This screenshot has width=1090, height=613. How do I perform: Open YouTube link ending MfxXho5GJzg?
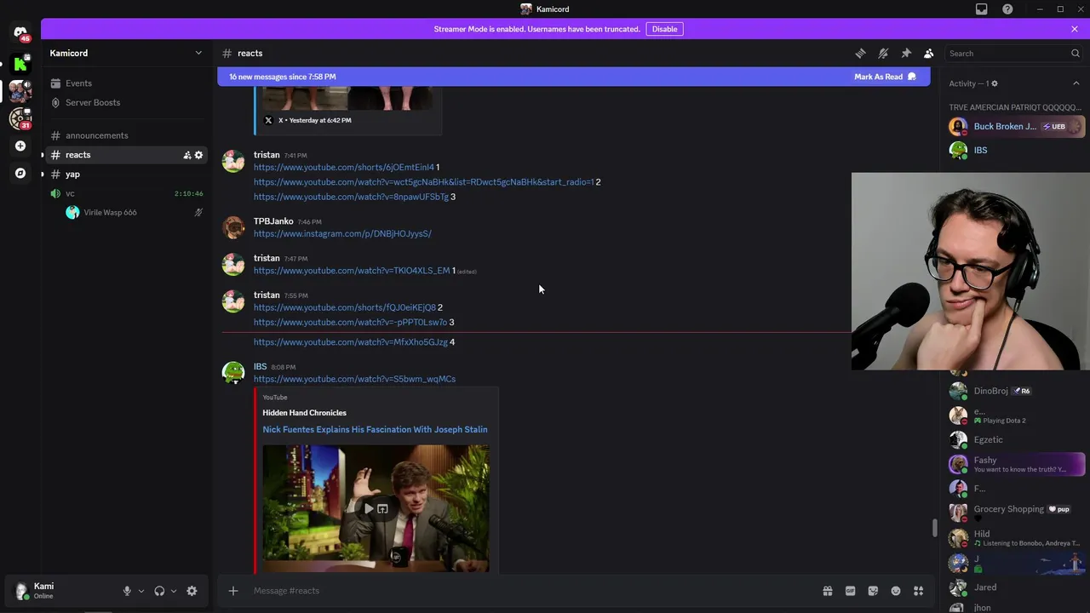(350, 342)
